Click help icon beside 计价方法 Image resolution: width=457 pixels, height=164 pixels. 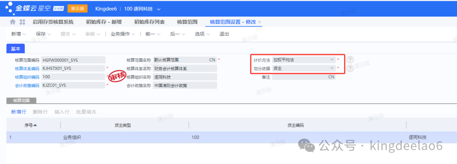(350, 60)
